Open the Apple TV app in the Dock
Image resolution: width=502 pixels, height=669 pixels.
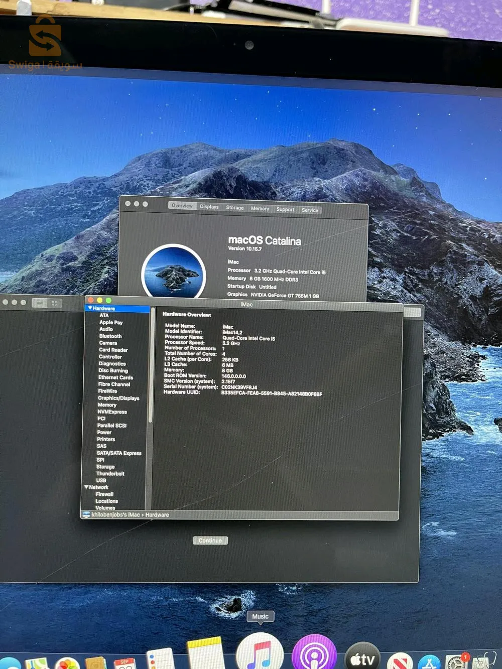click(362, 657)
